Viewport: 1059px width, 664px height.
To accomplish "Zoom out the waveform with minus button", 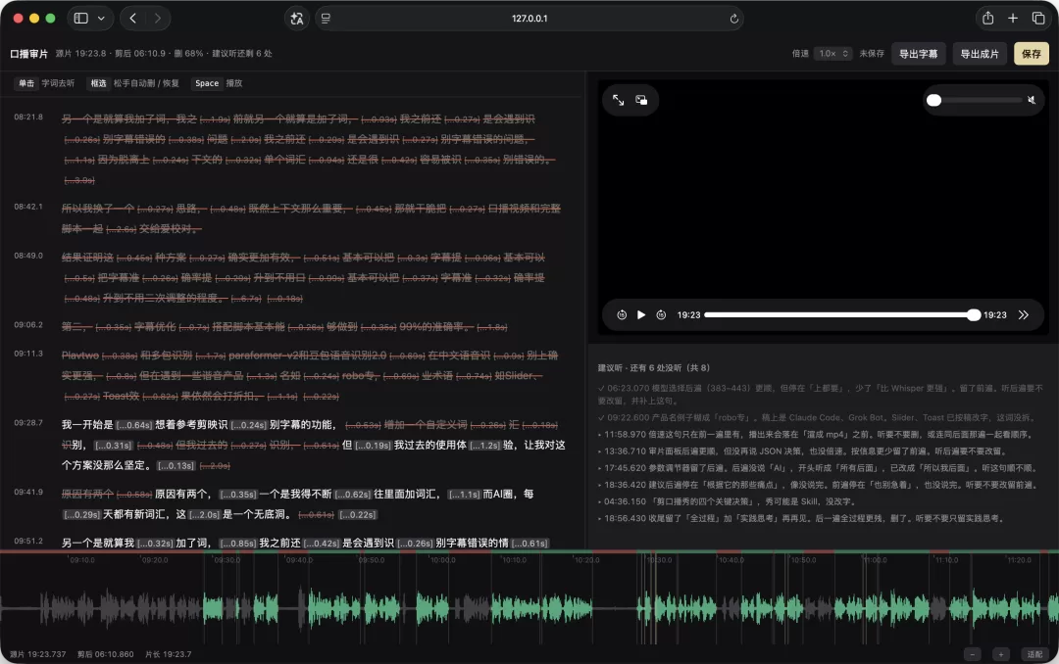I will (x=972, y=654).
